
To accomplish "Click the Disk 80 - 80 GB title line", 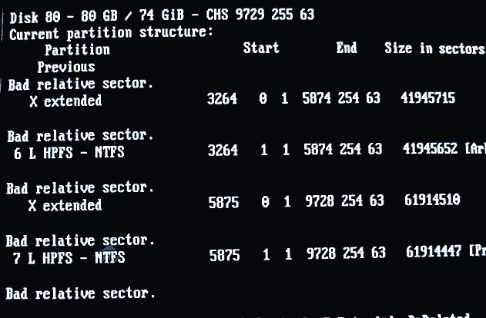I will click(x=162, y=15).
